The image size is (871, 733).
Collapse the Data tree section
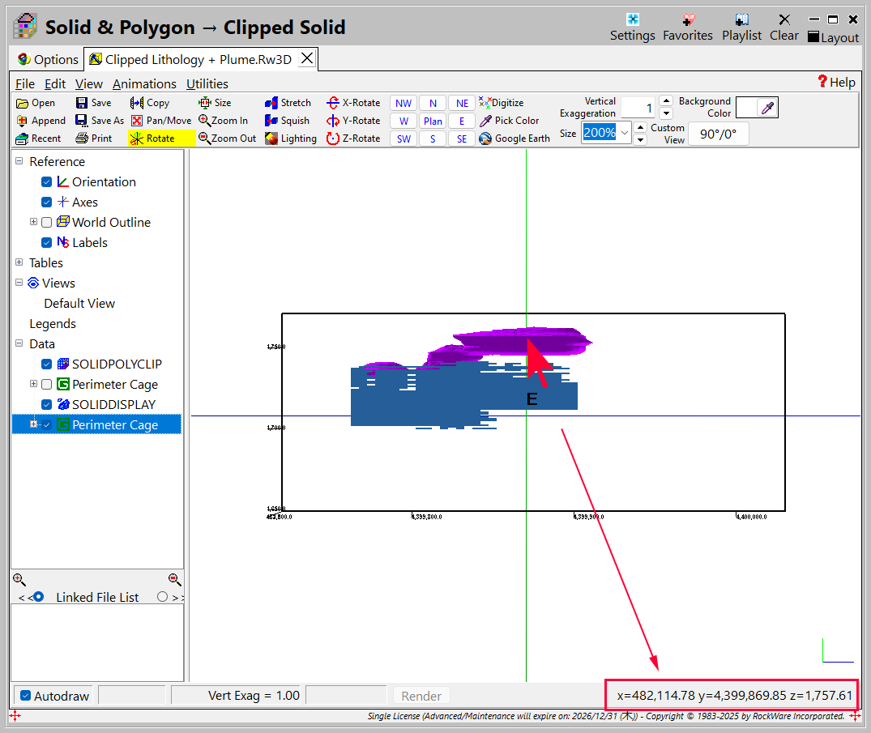[19, 343]
